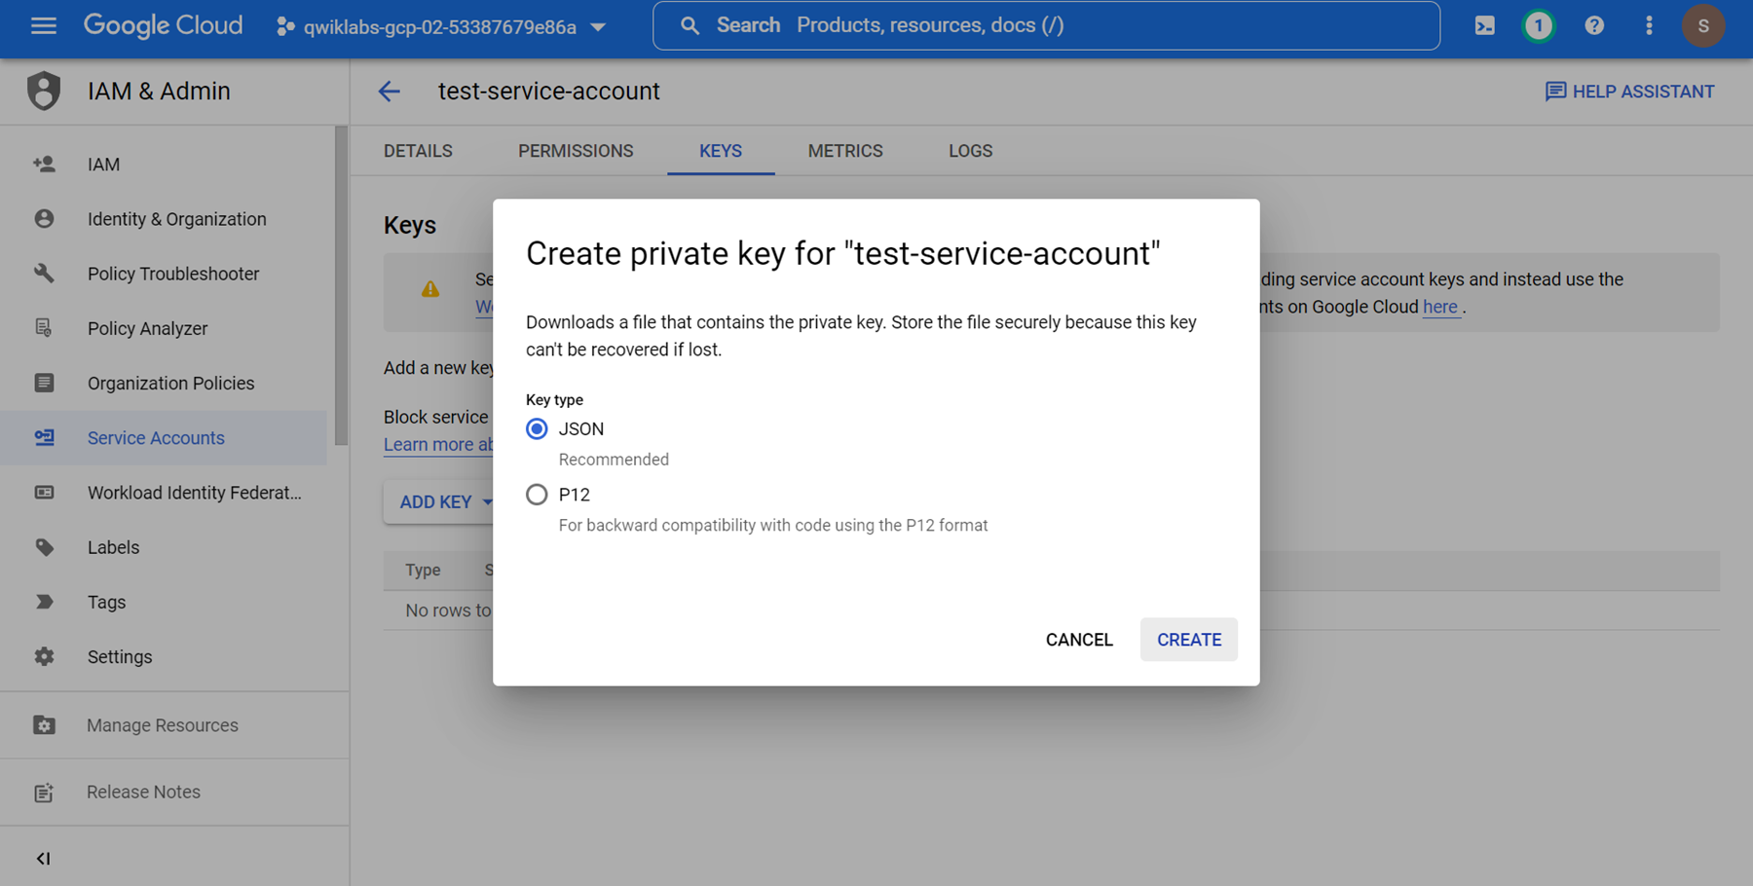The width and height of the screenshot is (1753, 886).
Task: Click the Policy Troubleshooter wrench icon
Action: pos(44,274)
